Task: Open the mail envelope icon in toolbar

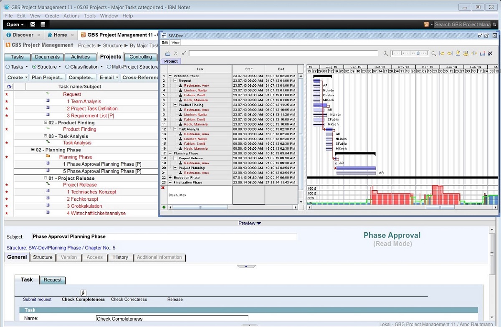Action: pos(33,25)
